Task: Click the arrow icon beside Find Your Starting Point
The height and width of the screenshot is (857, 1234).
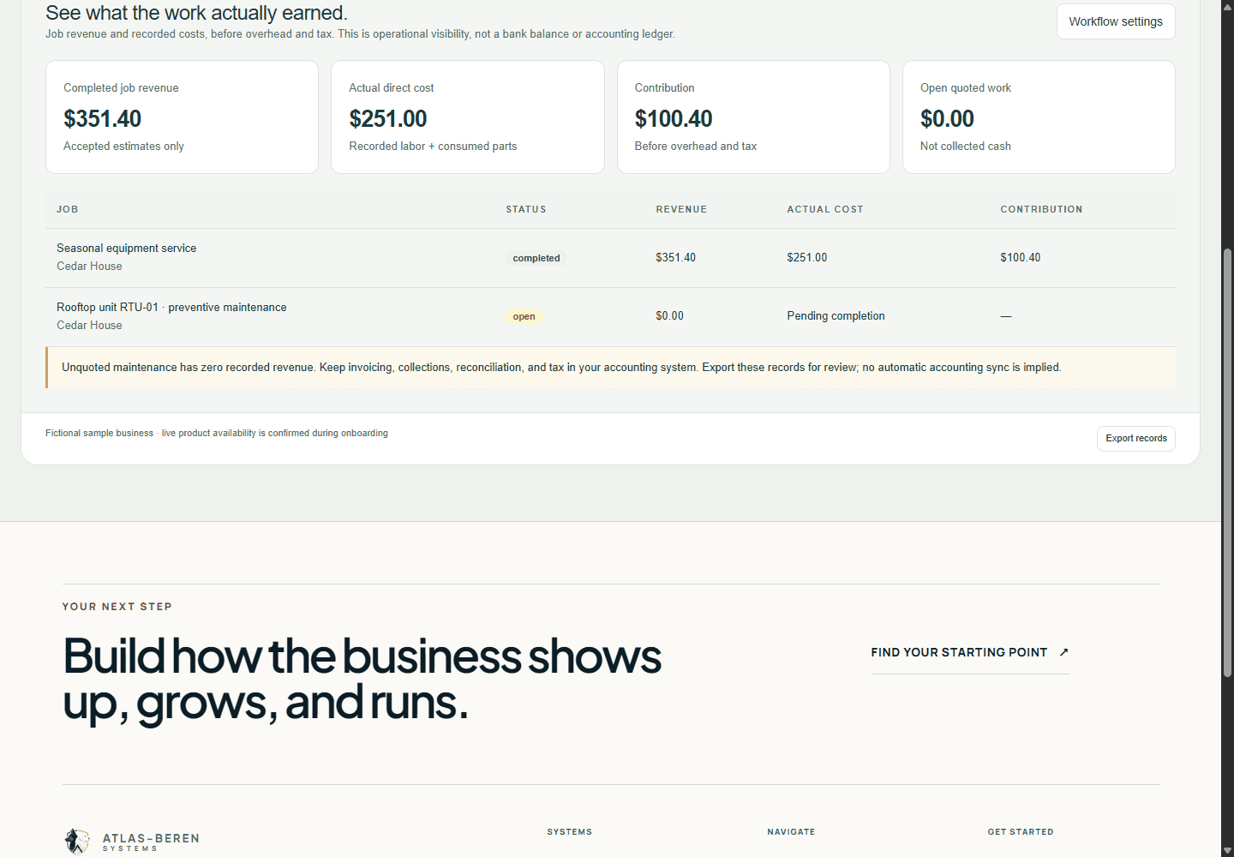Action: tap(1063, 652)
